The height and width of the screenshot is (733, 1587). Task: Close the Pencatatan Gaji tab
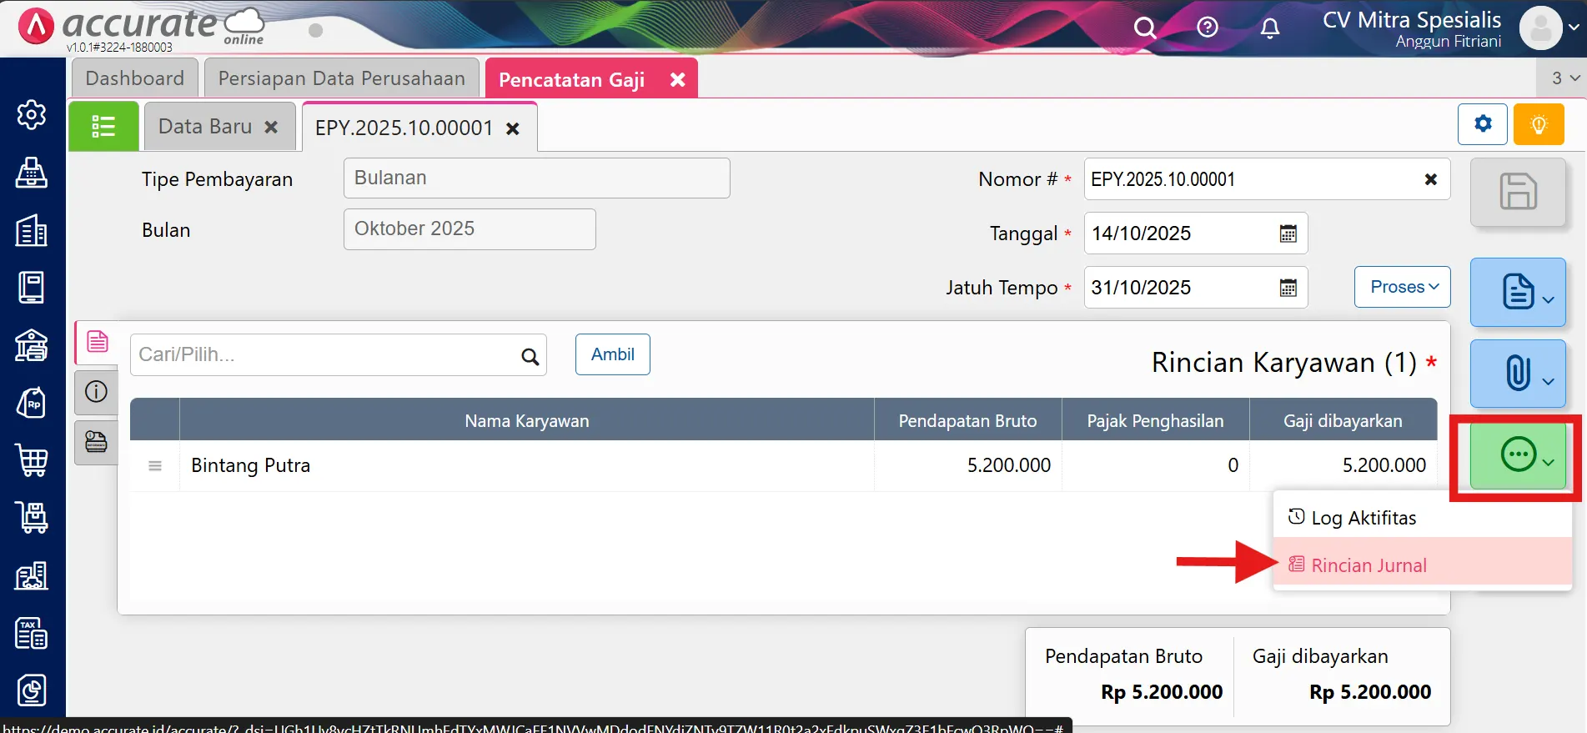[x=678, y=79]
